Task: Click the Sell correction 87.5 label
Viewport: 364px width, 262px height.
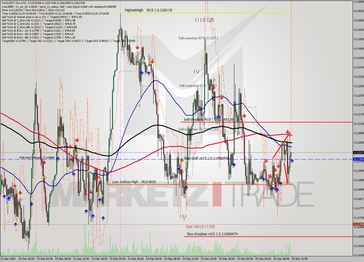Action: (198, 38)
